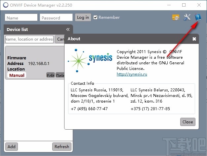The image size is (207, 156).
Task: Click the Refresh button
Action: tap(62, 146)
